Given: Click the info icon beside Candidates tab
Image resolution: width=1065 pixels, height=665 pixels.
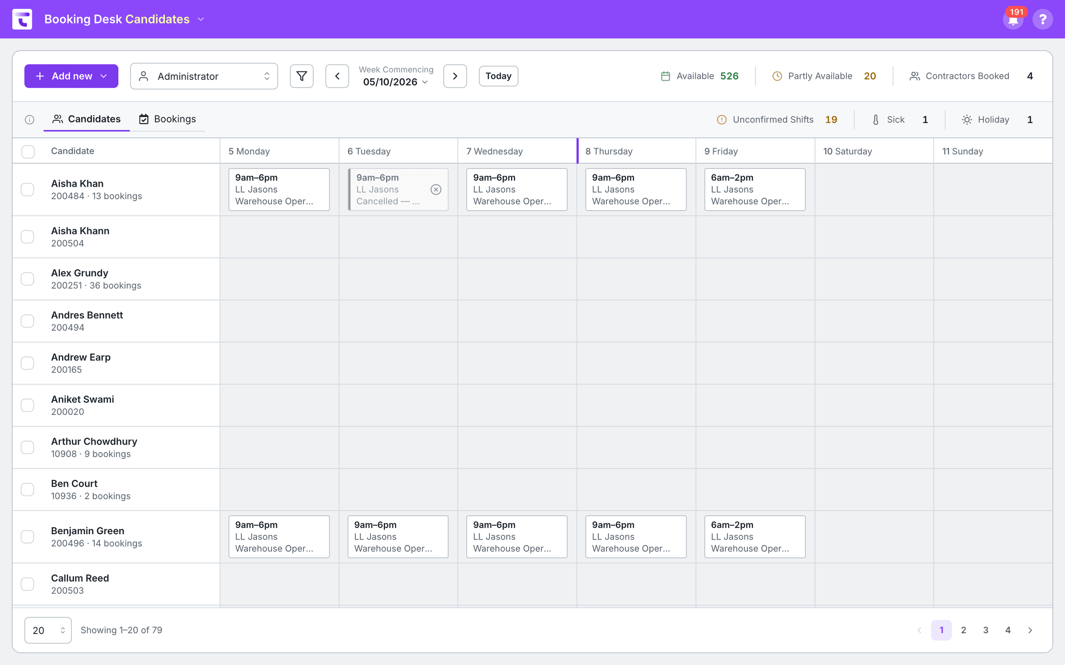Looking at the screenshot, I should pyautogui.click(x=30, y=120).
